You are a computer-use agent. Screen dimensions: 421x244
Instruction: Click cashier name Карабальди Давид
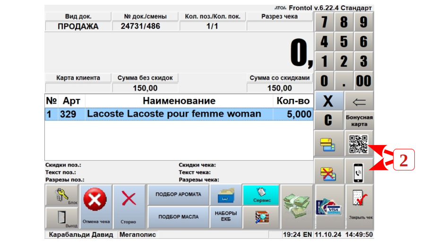coord(81,235)
